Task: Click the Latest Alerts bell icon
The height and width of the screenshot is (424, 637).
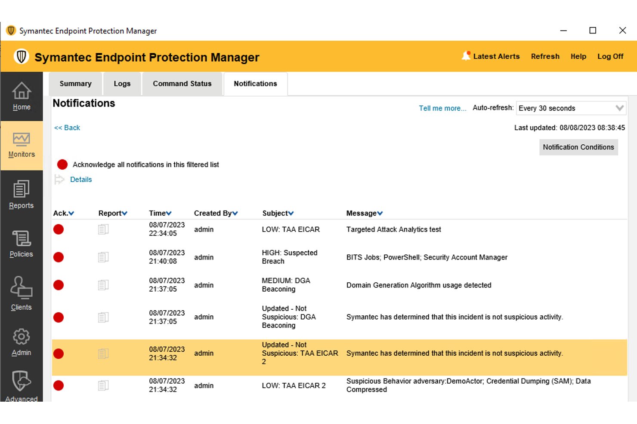Action: 466,56
